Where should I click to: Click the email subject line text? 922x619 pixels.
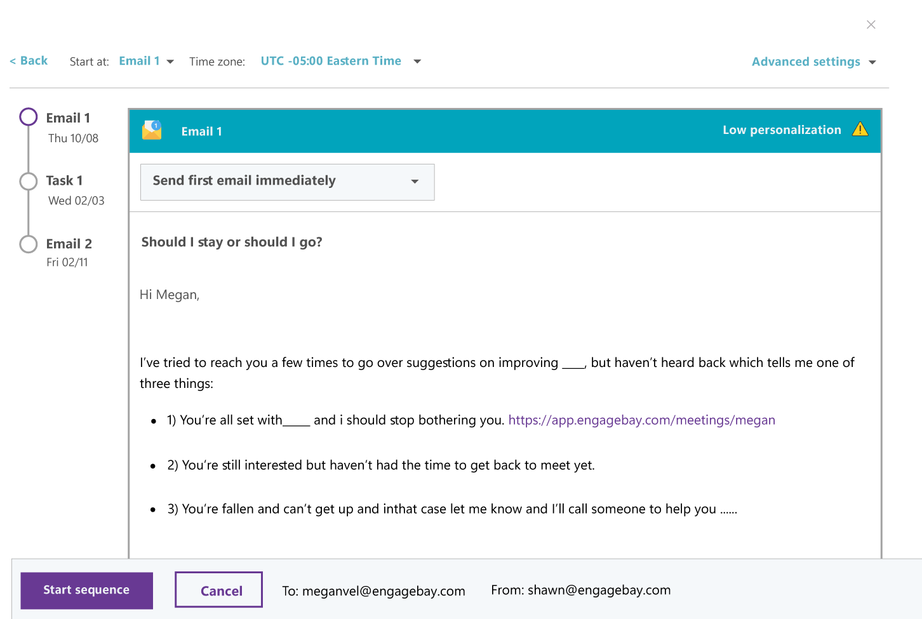click(232, 242)
